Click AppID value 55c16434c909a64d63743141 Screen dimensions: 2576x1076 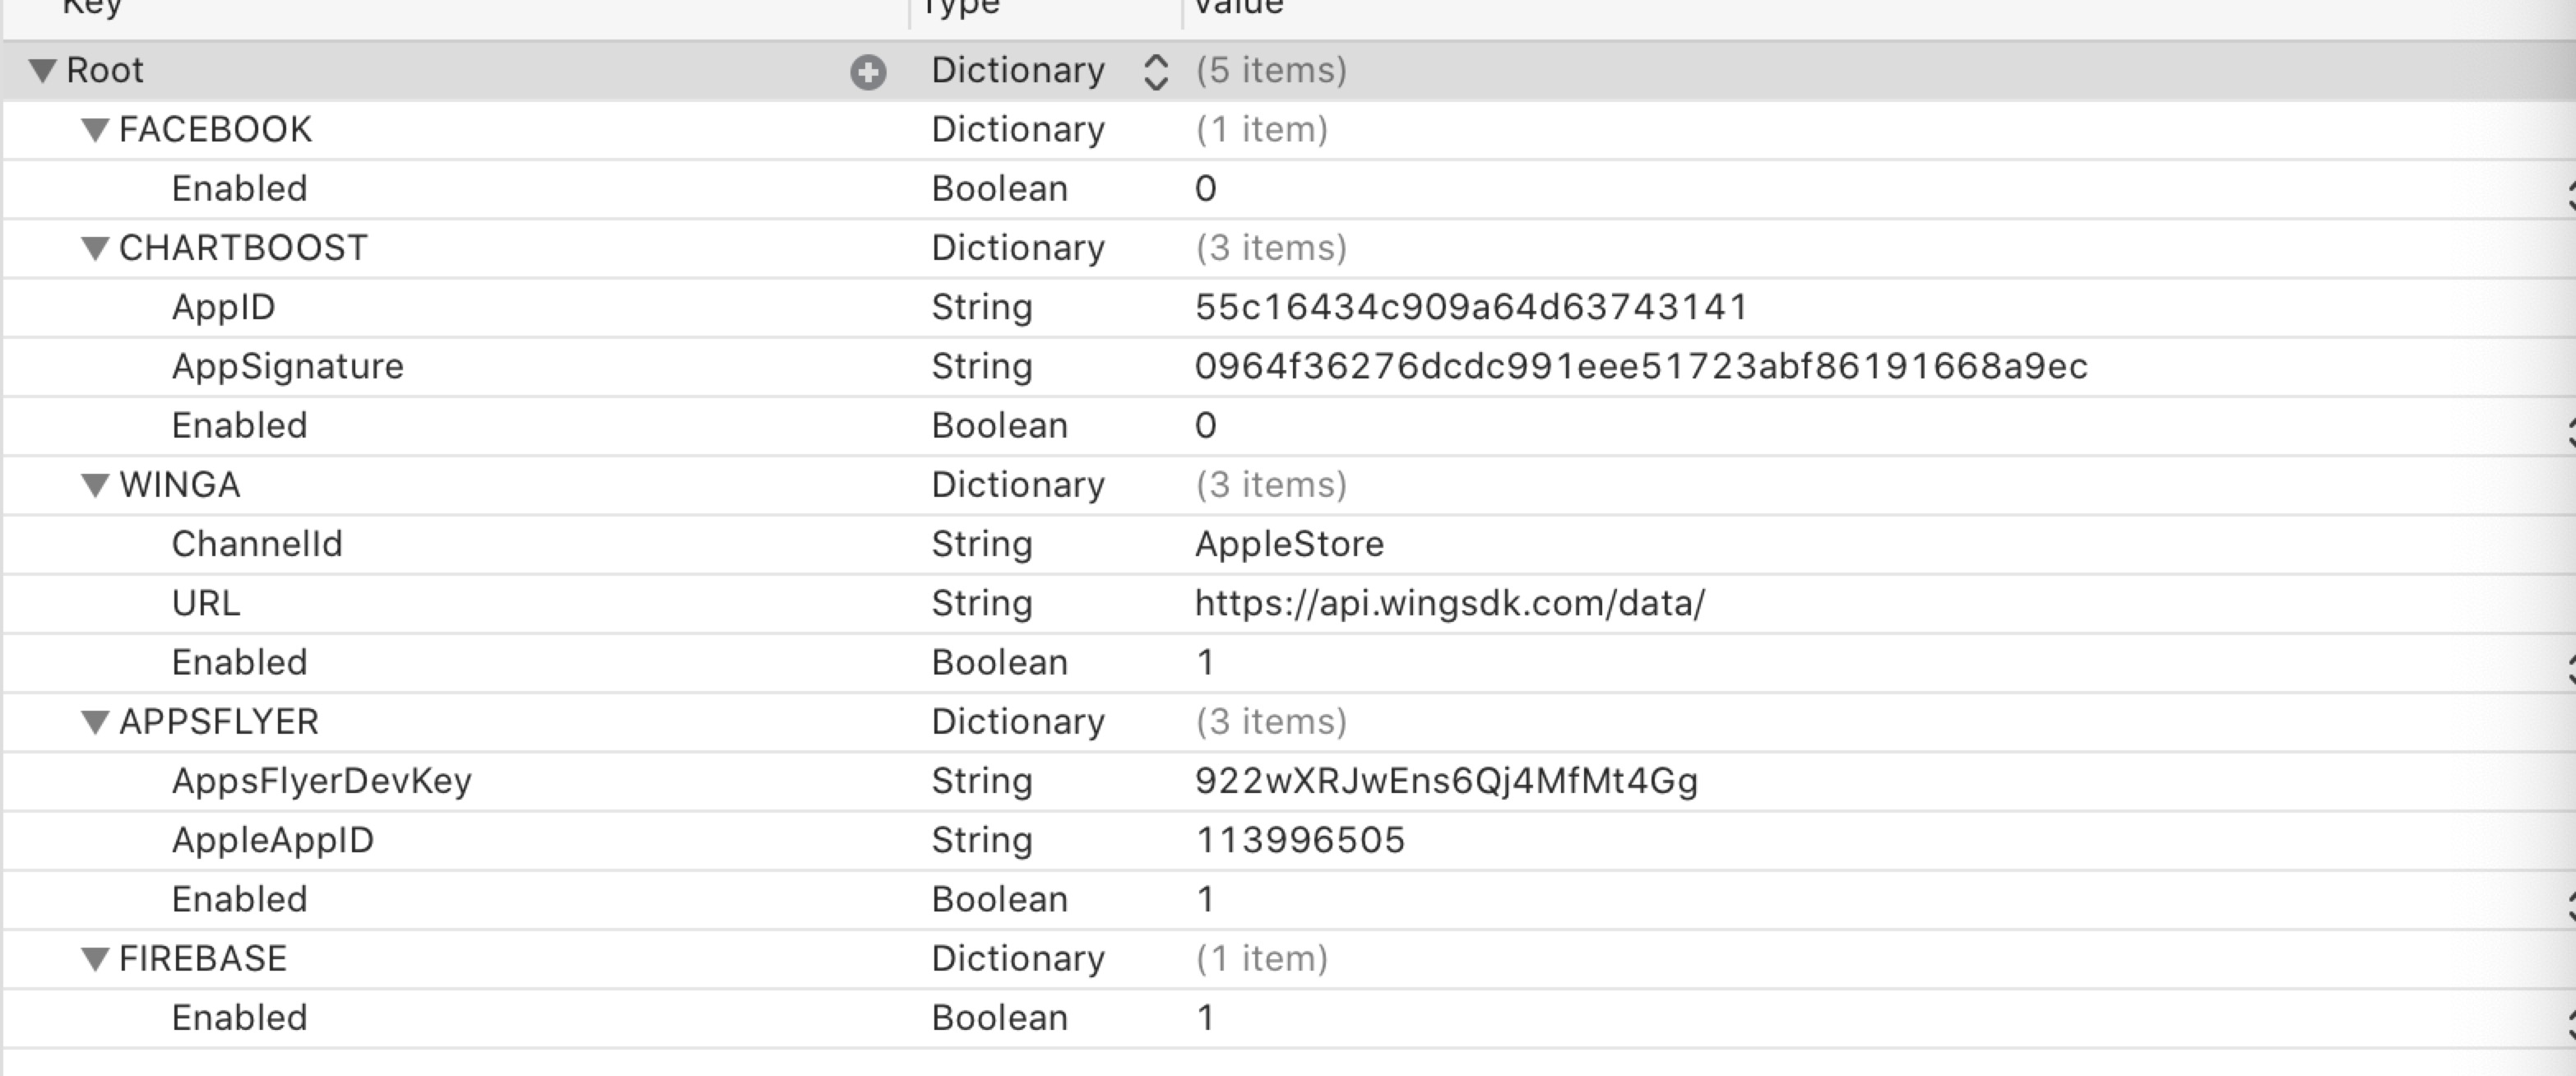(1471, 307)
